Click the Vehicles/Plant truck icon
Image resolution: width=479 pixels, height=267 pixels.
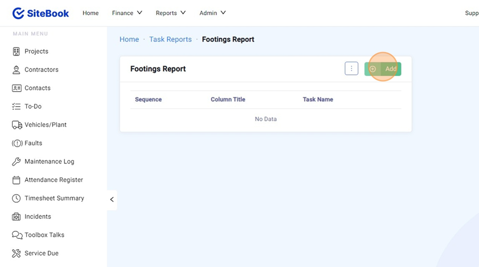pos(16,125)
